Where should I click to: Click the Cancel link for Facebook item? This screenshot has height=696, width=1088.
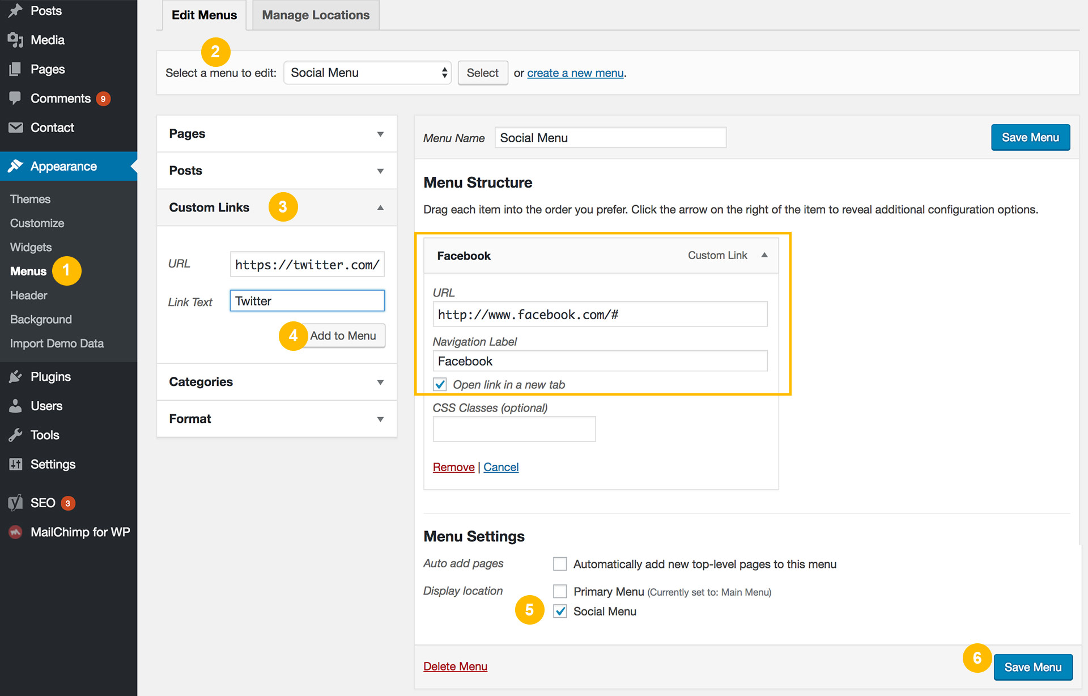coord(501,467)
